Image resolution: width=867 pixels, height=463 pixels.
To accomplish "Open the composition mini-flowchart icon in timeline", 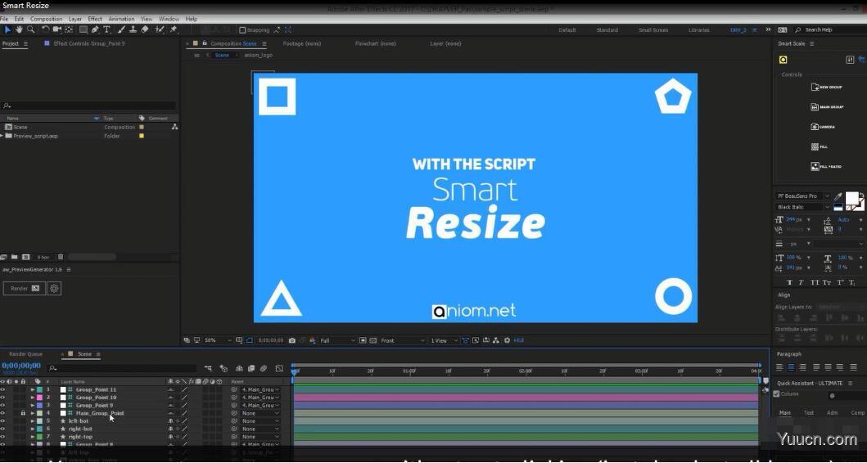I will [x=208, y=368].
